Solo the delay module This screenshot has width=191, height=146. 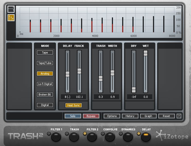pos(73,116)
